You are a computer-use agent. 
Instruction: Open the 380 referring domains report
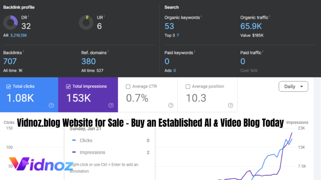tap(88, 61)
